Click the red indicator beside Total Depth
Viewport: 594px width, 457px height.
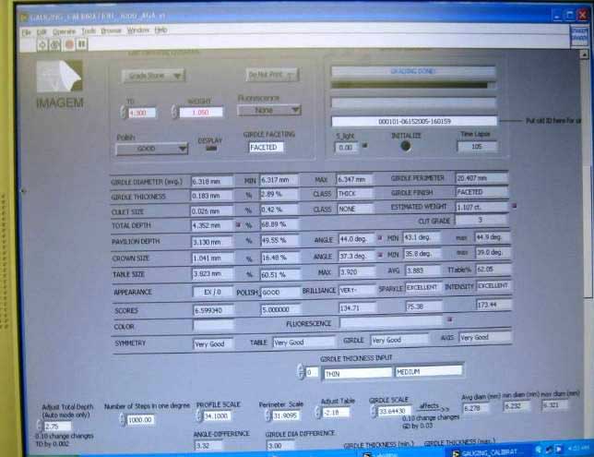coord(238,224)
